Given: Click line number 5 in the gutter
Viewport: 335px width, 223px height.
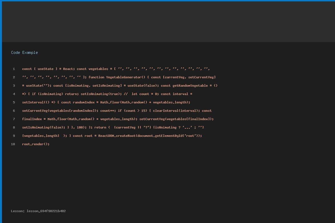Looking at the screenshot, I should tap(14, 102).
